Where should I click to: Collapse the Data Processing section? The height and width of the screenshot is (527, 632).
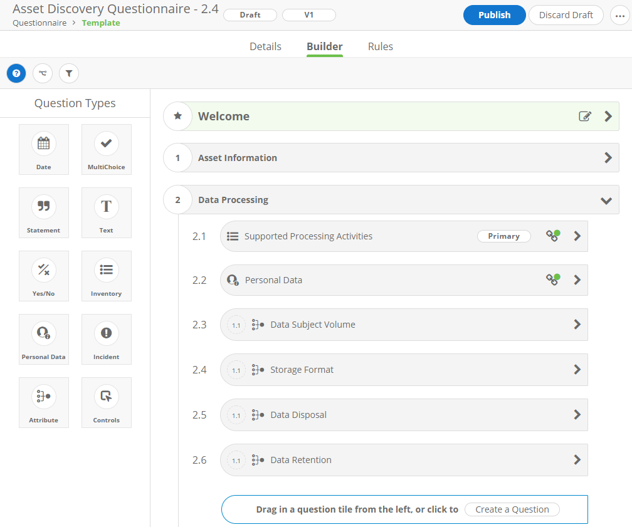(x=606, y=199)
